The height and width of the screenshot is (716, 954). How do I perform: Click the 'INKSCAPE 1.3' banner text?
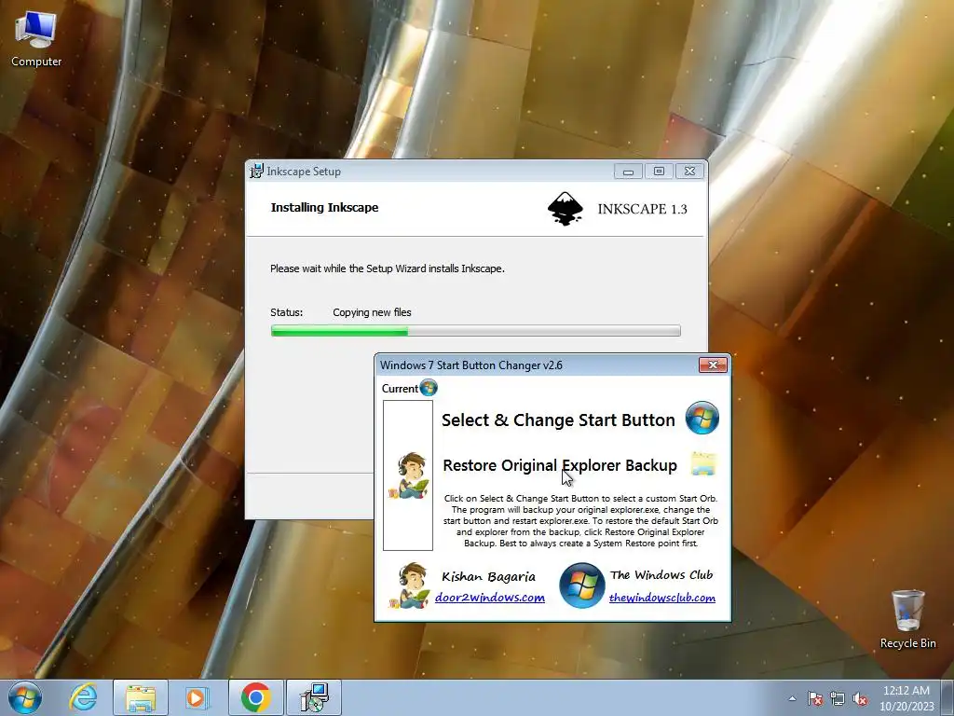(643, 209)
